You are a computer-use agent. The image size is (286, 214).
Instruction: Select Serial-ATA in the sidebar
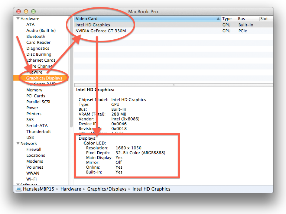click(37, 126)
